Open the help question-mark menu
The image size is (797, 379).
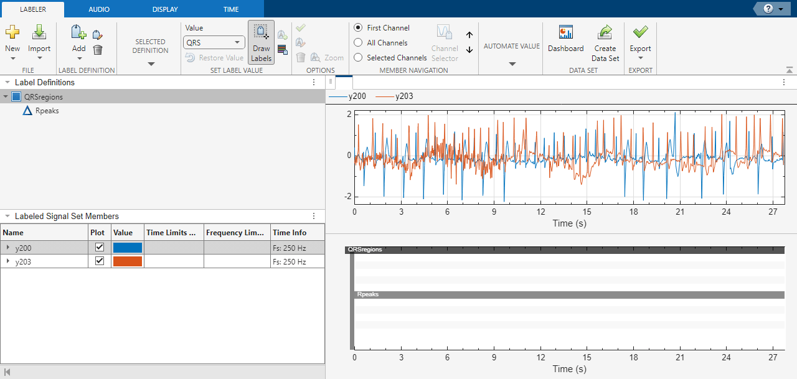point(769,9)
